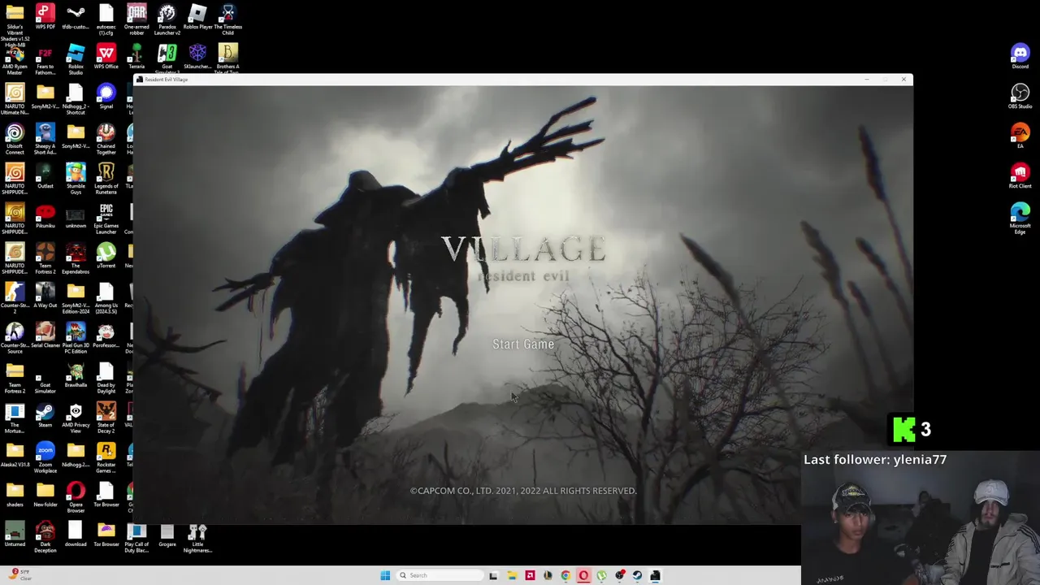Open Google Chrome from taskbar
Image resolution: width=1040 pixels, height=585 pixels.
click(565, 575)
